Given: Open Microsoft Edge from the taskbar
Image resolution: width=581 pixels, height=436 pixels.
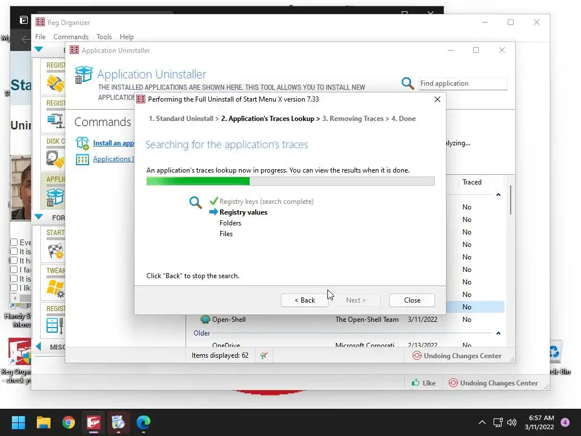Looking at the screenshot, I should [x=144, y=422].
